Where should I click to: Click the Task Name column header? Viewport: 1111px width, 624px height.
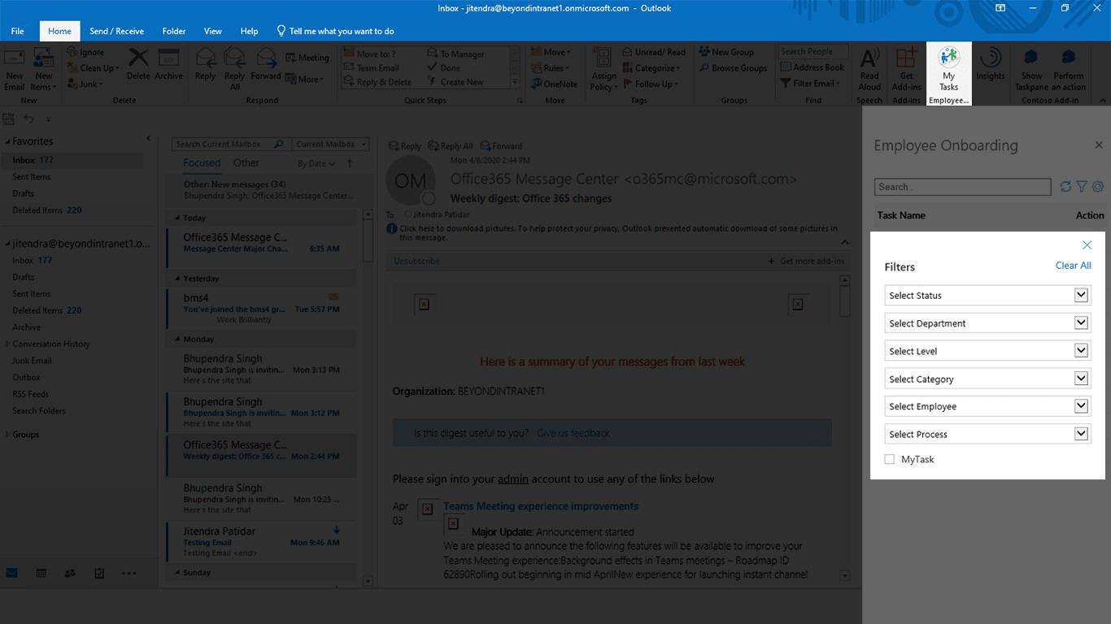(x=901, y=215)
